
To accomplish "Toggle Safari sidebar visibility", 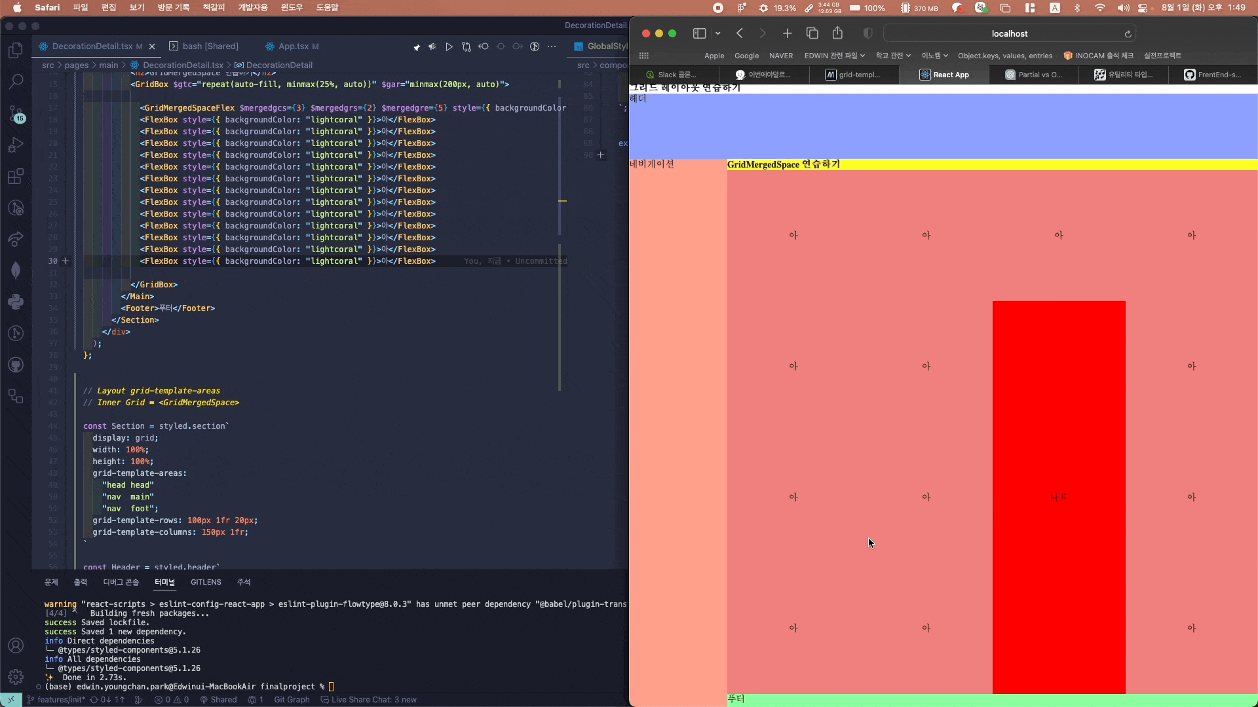I will [x=700, y=33].
